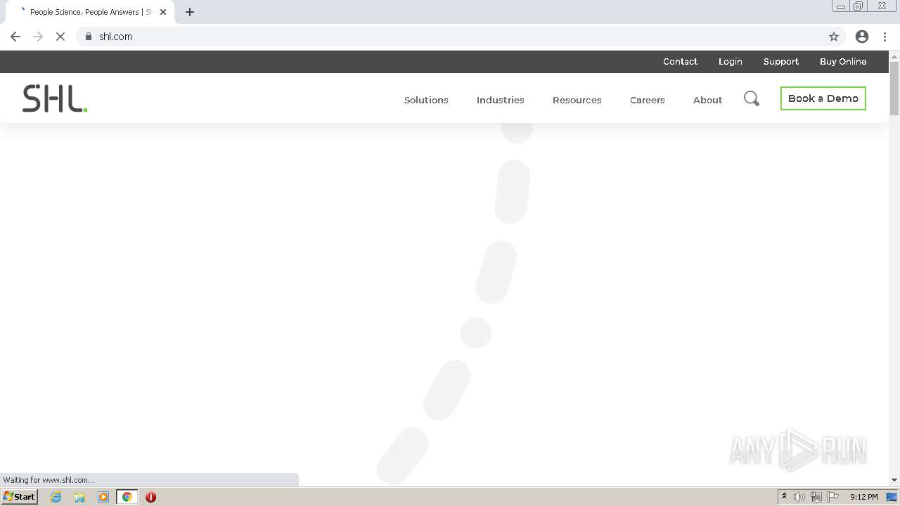Click the lock icon for site info
This screenshot has width=900, height=506.
click(89, 37)
